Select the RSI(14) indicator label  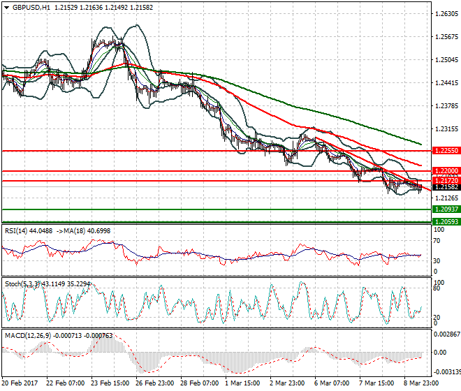(16, 231)
